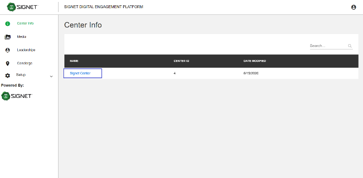Screen dimensions: 363x178
Task: Click the Setup gear icon
Action: 8,75
